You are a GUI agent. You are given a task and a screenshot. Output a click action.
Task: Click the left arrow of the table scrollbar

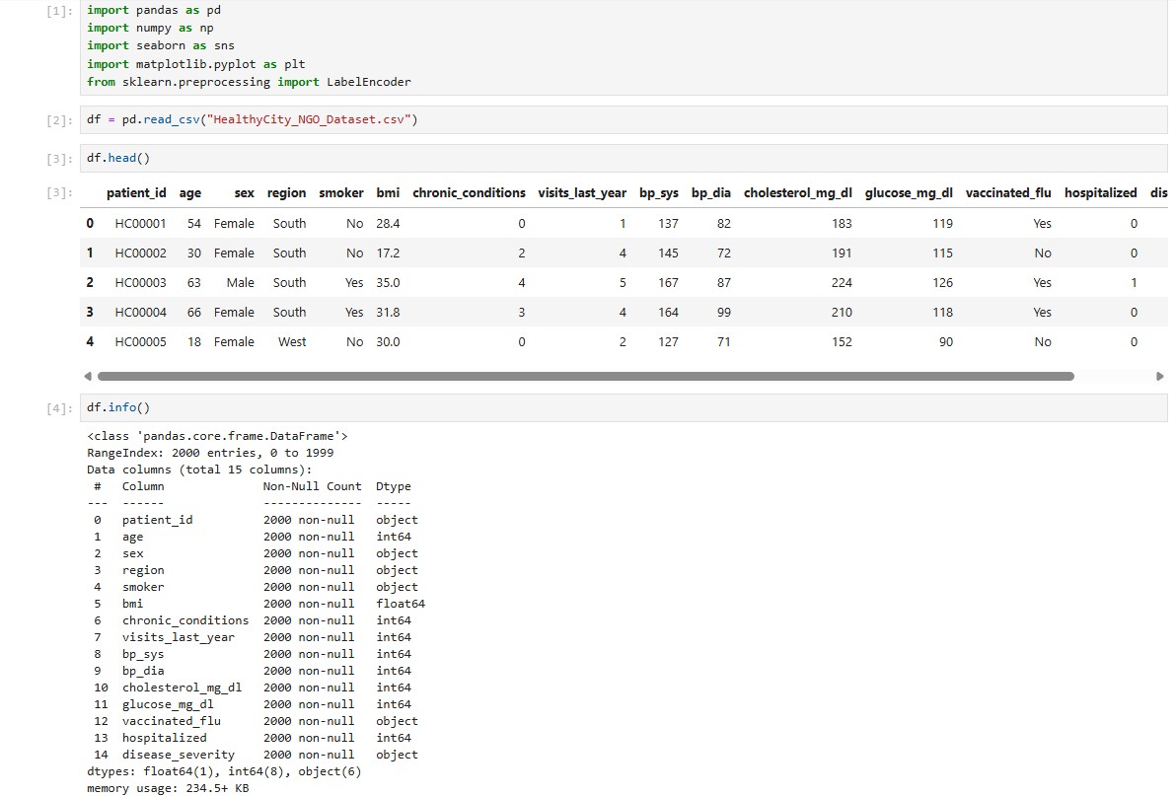point(88,376)
